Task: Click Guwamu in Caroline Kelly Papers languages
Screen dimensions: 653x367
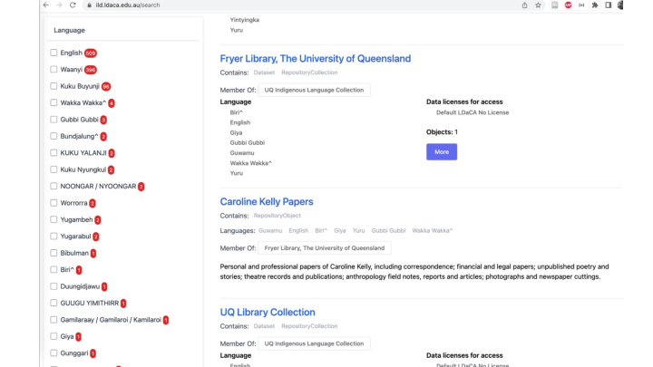Action: point(270,230)
